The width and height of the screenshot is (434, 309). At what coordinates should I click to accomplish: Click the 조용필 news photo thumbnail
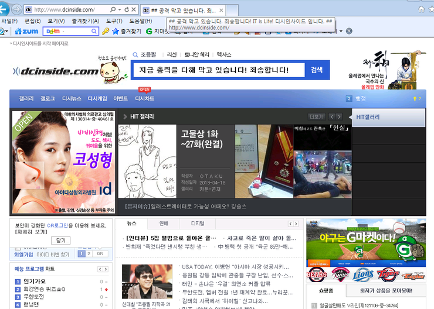click(x=147, y=281)
